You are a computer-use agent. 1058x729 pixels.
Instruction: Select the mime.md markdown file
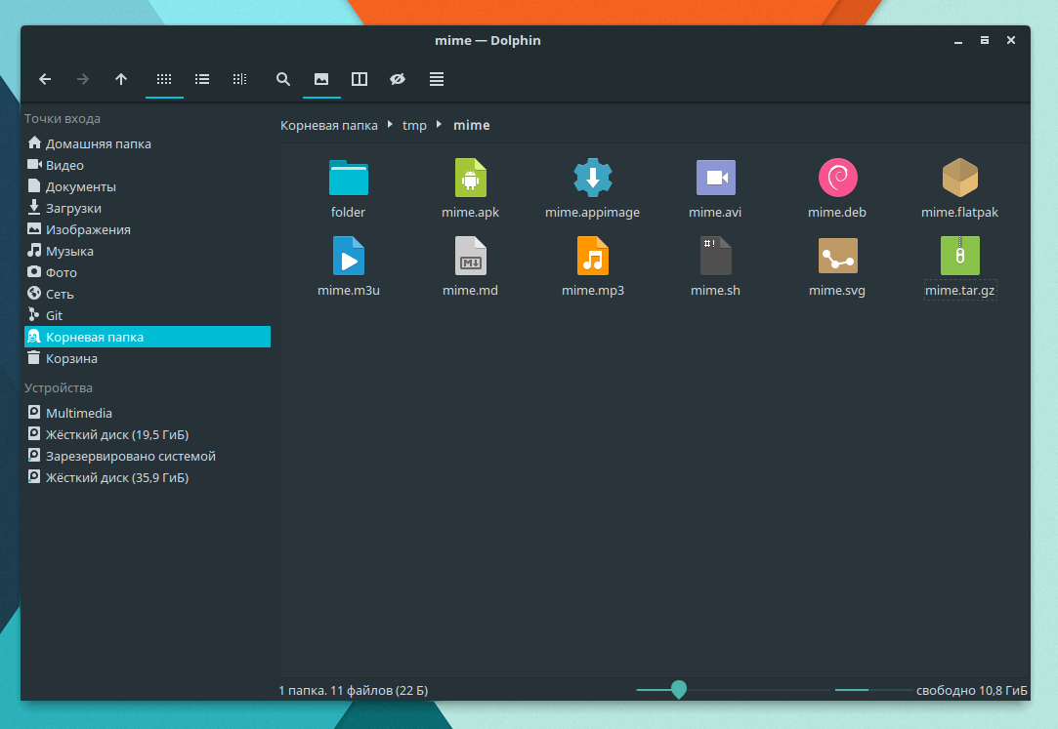coord(470,256)
